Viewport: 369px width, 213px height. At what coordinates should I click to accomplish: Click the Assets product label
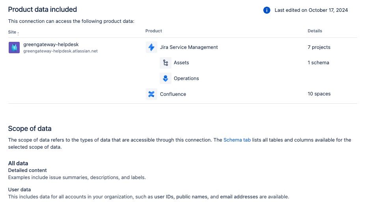click(x=181, y=63)
